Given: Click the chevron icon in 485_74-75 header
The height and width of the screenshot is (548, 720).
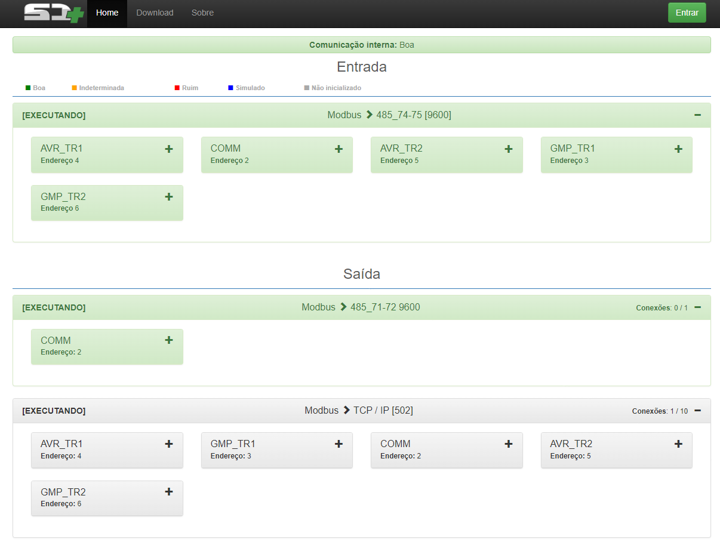Looking at the screenshot, I should 369,115.
